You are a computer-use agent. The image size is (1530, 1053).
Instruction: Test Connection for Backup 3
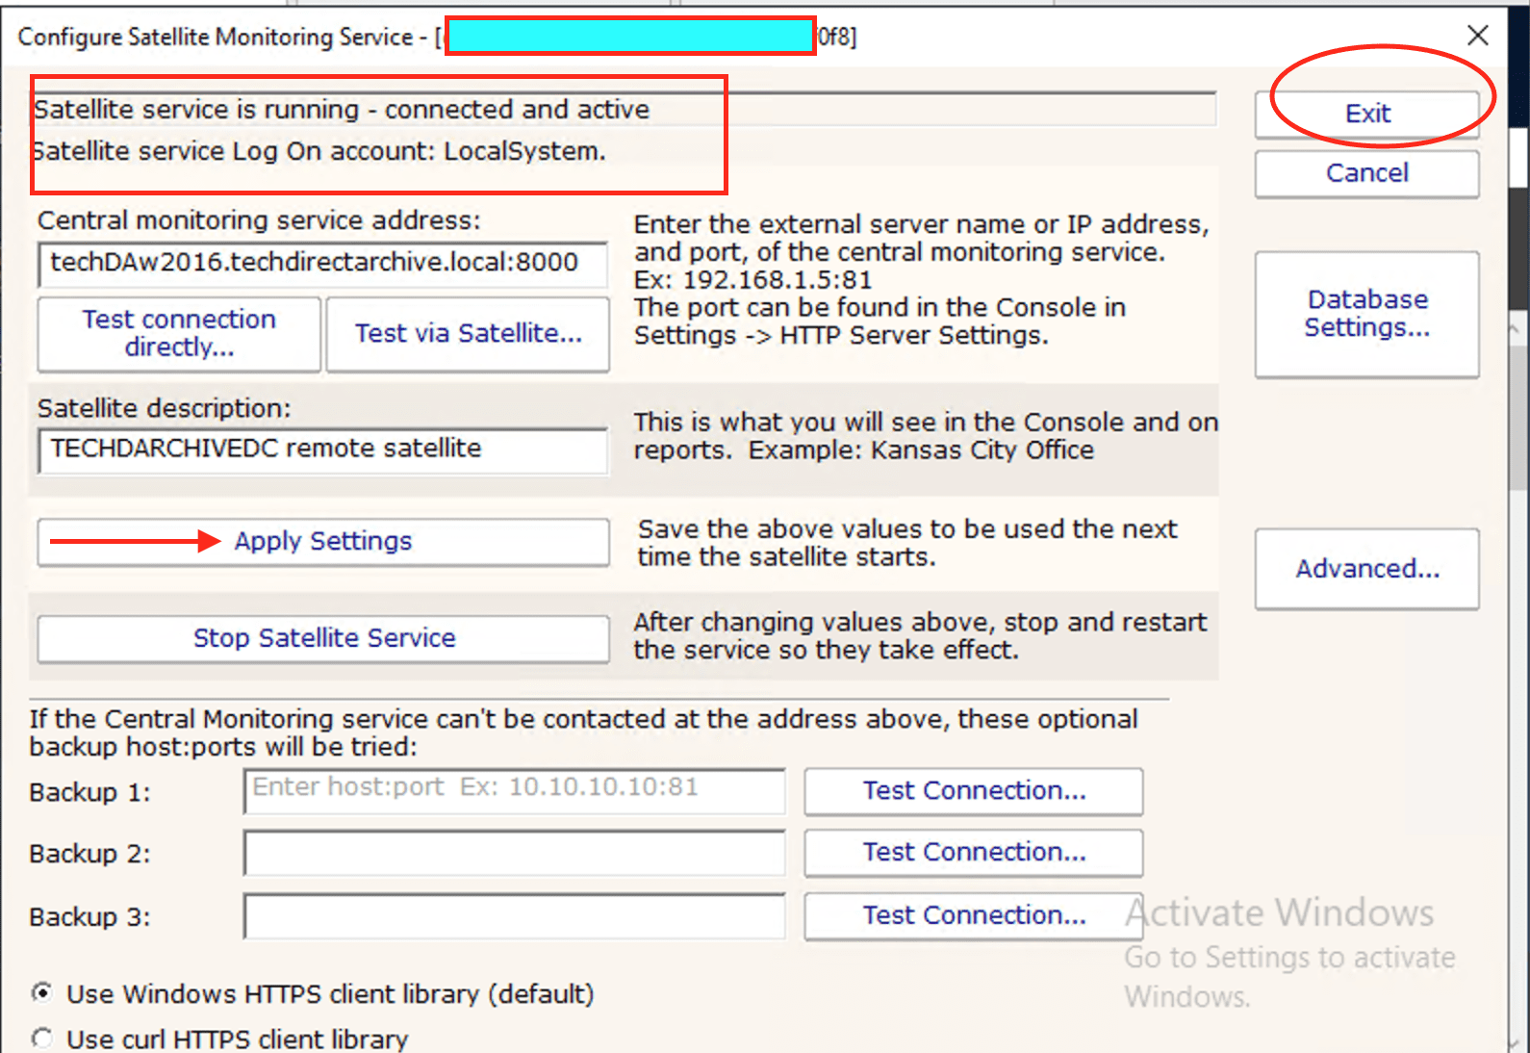pyautogui.click(x=973, y=915)
